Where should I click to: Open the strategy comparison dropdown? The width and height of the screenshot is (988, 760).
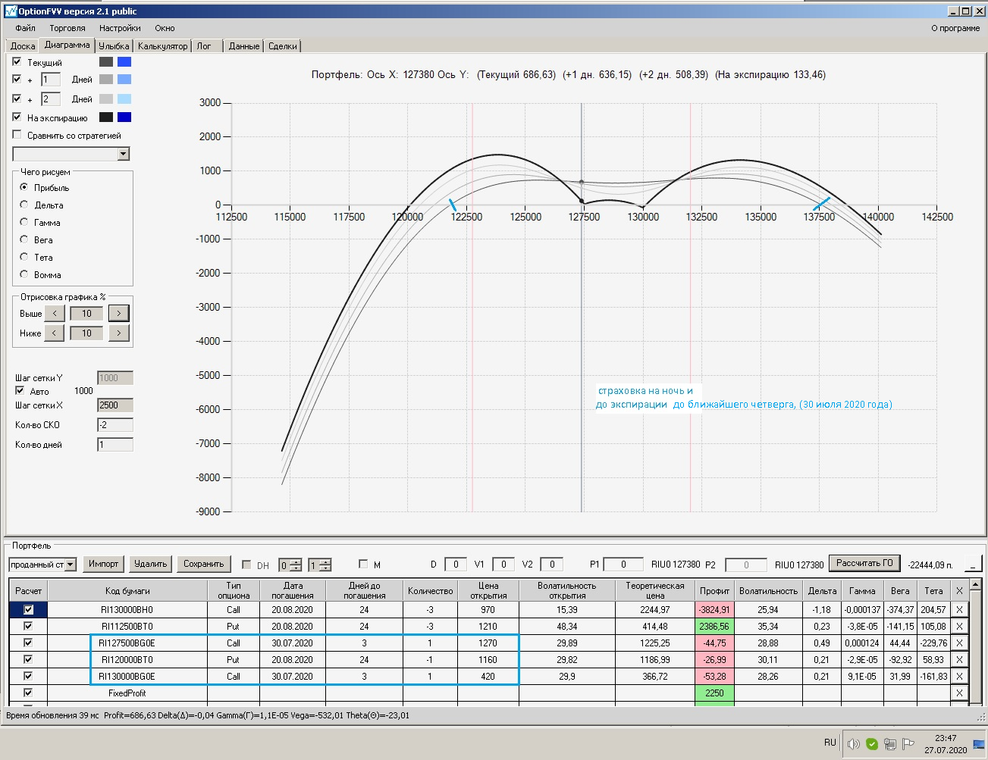pyautogui.click(x=124, y=155)
